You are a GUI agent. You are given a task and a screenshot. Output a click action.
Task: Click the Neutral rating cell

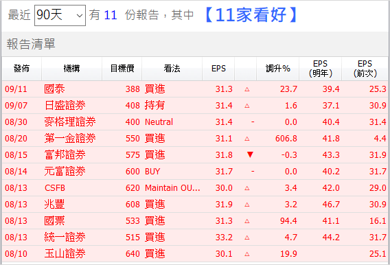pyautogui.click(x=159, y=122)
